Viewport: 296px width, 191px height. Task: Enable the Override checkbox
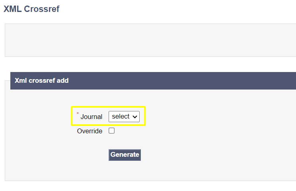pos(112,131)
